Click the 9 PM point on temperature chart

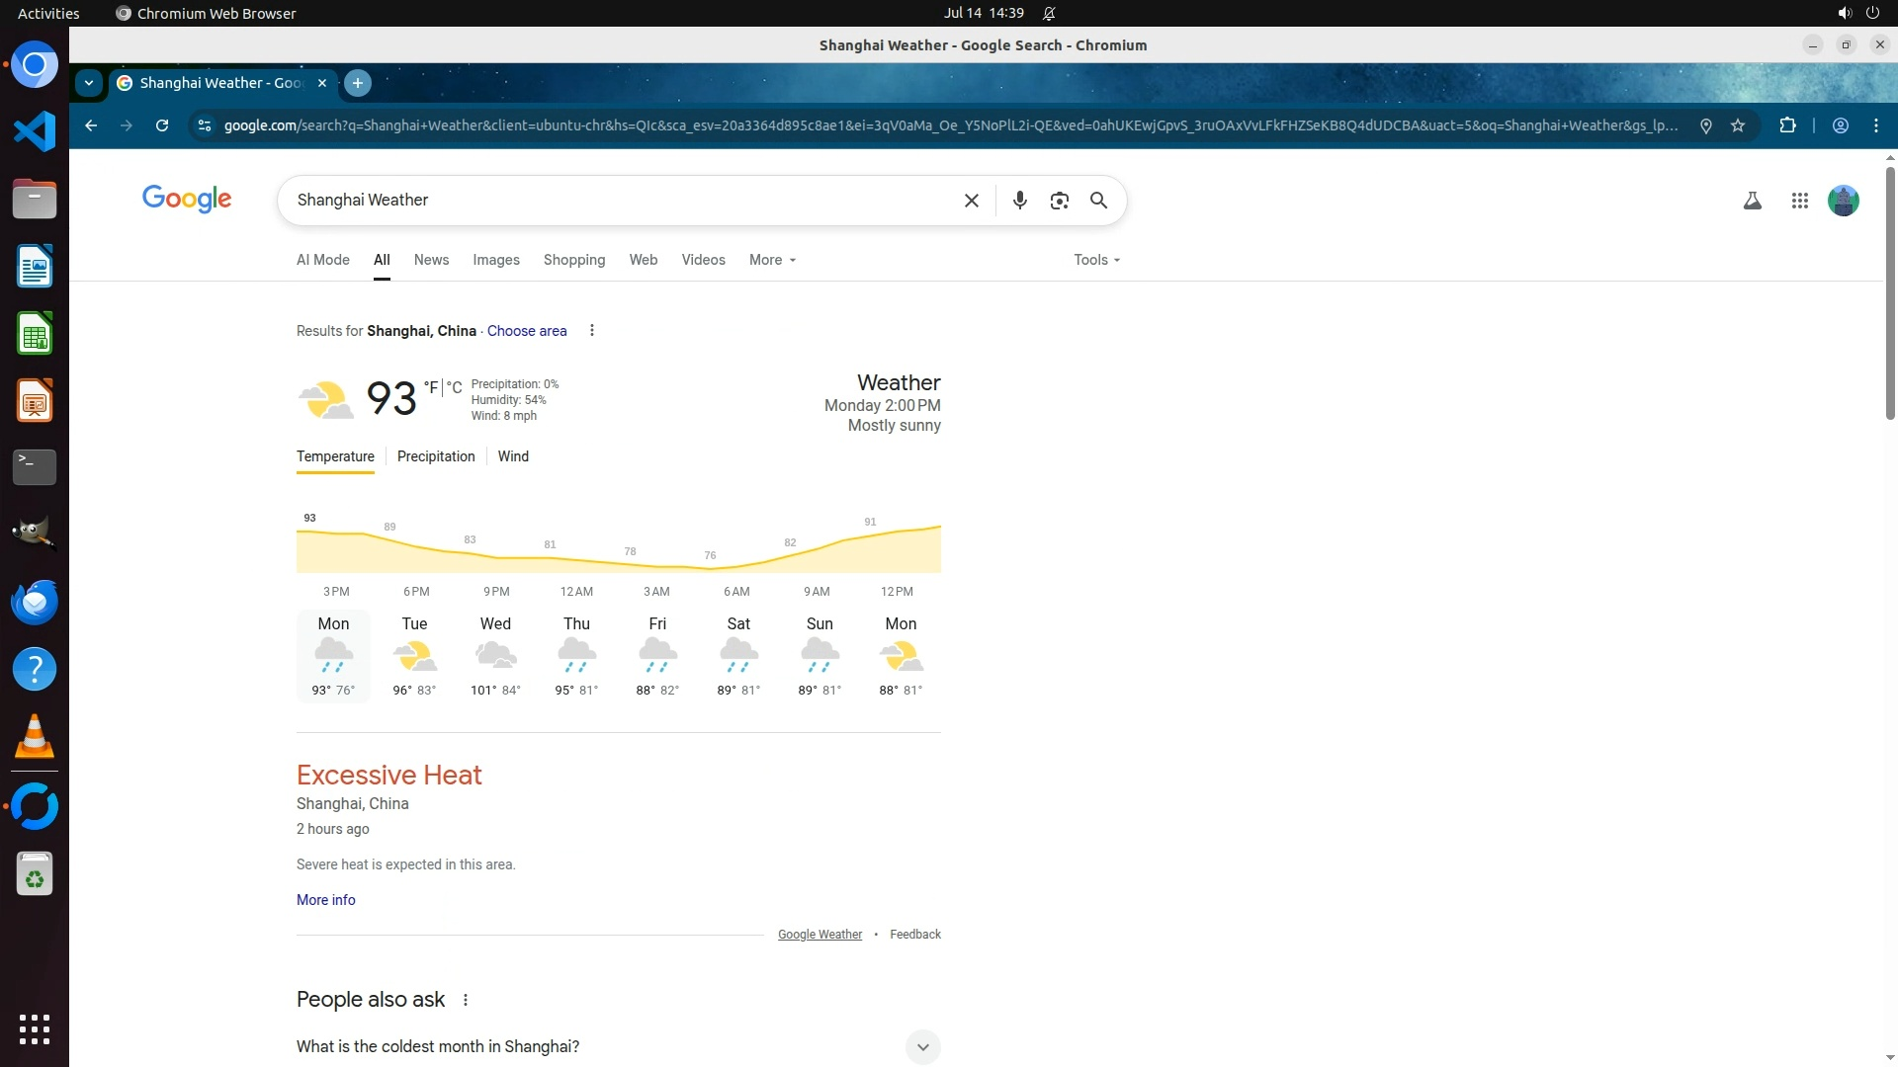[x=496, y=557]
